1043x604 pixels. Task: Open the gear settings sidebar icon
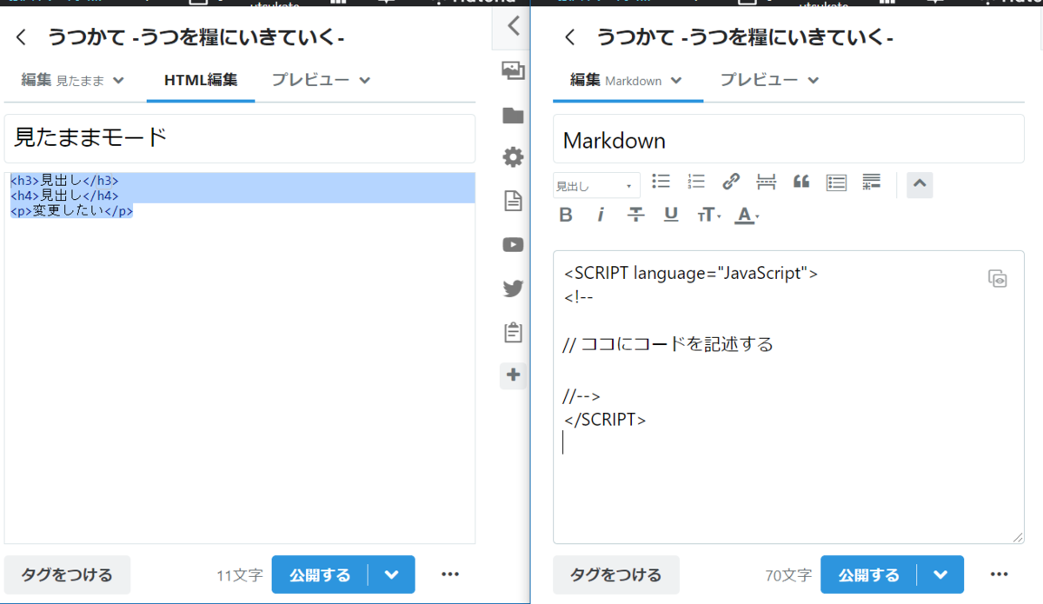coord(513,157)
